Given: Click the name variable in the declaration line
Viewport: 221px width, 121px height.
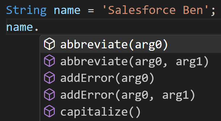Looking at the screenshot, I should [67, 10].
